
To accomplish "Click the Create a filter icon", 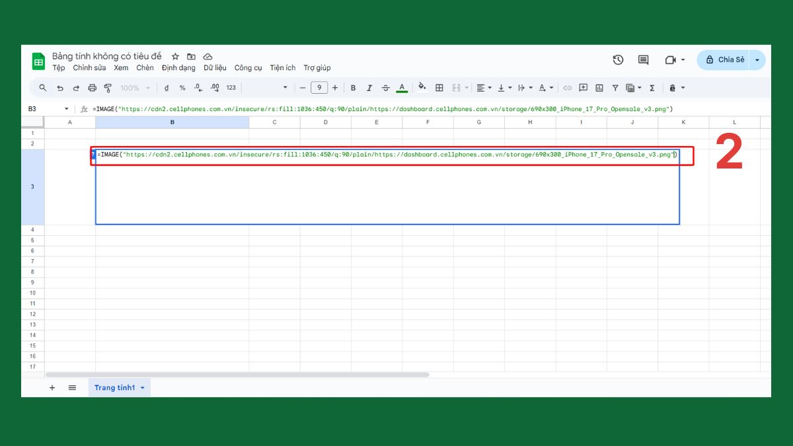I will (615, 87).
